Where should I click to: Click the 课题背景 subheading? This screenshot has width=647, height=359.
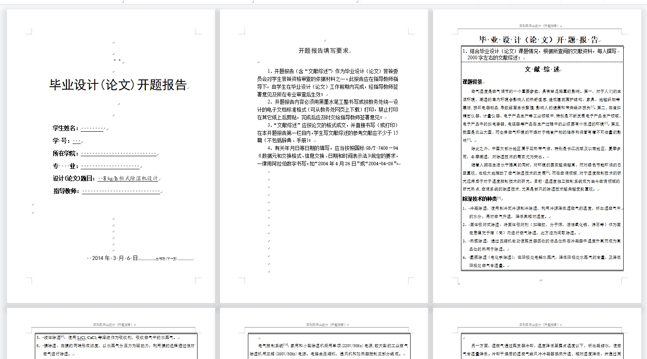[472, 82]
